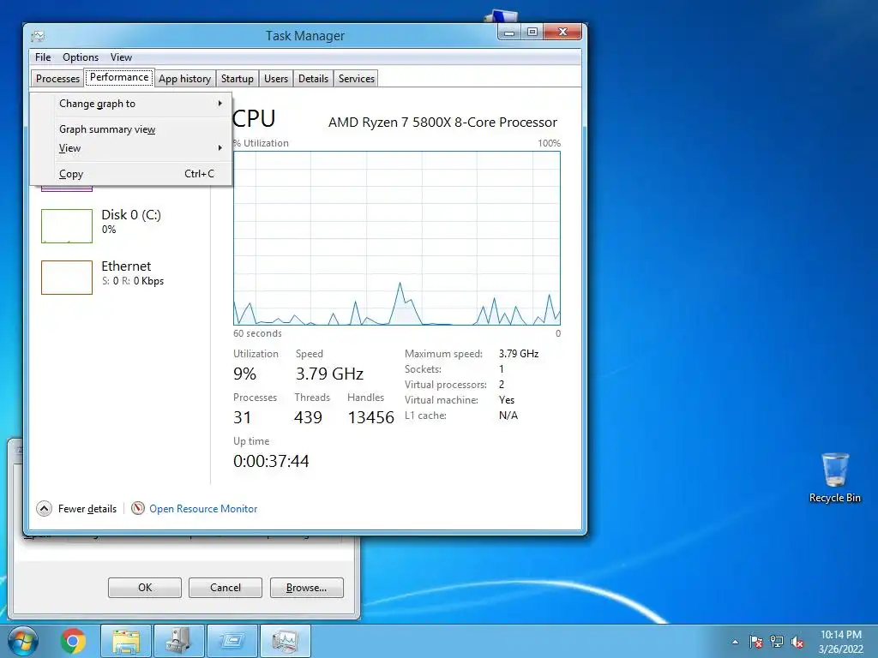This screenshot has height=658, width=878.
Task: Choose Copy in the context menu
Action: pos(130,174)
